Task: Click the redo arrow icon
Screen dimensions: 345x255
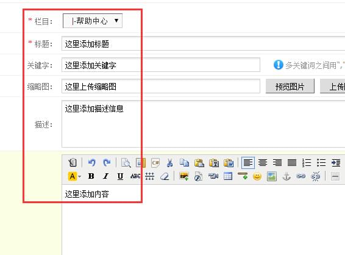Action: point(107,163)
